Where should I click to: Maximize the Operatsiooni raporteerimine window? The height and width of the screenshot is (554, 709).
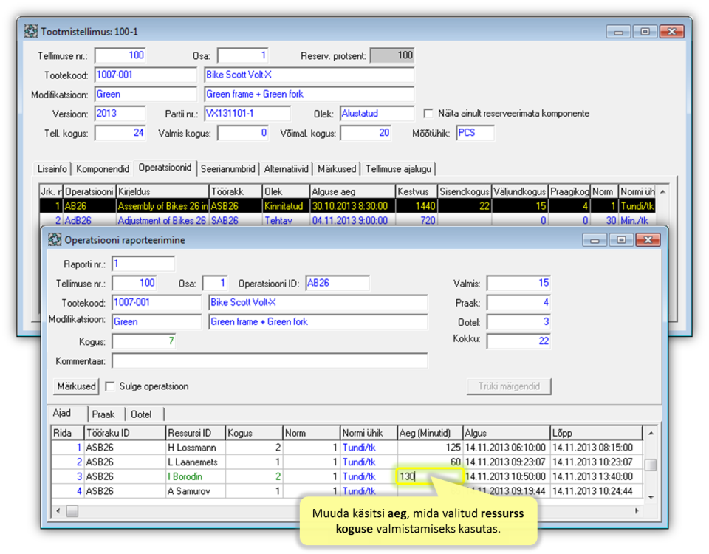621,239
